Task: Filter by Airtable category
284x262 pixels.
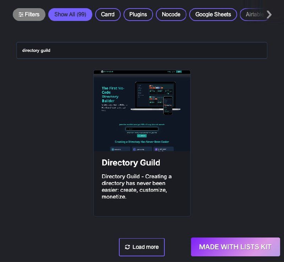Action: pos(255,15)
